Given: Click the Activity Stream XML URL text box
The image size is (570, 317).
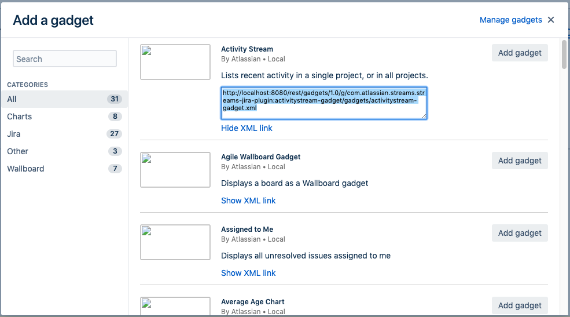Looking at the screenshot, I should [324, 103].
